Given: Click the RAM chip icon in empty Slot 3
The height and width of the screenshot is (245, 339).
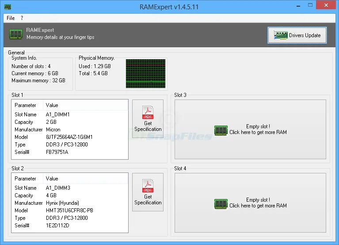Looking at the screenshot, I should click(x=221, y=130).
